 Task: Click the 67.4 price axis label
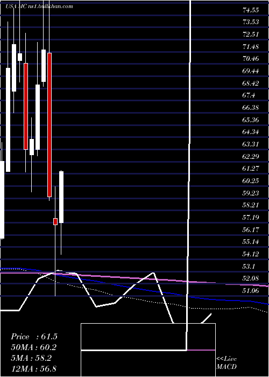click(x=249, y=96)
